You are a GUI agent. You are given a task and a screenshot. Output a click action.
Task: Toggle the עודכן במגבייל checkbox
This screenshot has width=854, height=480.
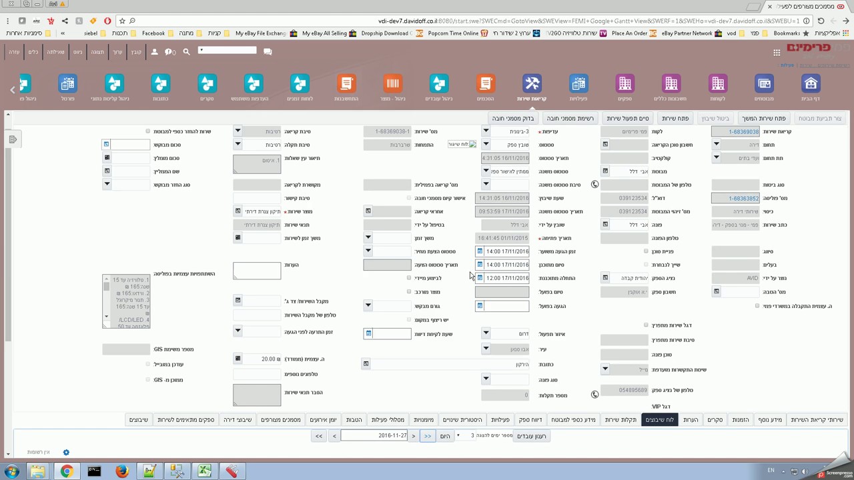[x=147, y=364]
